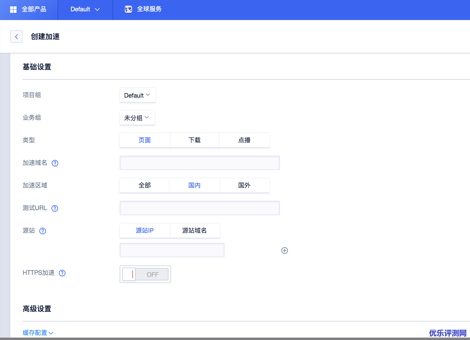The image size is (470, 340).
Task: Click the back arrow beside 创建加速
Action: [16, 36]
